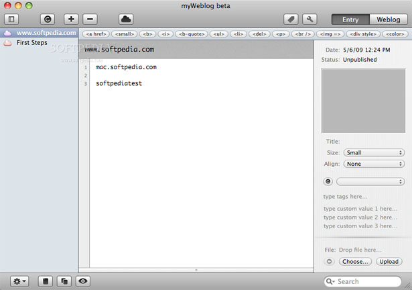412x290 pixels.
Task: Insert a <li> list item tag
Action: [238, 34]
